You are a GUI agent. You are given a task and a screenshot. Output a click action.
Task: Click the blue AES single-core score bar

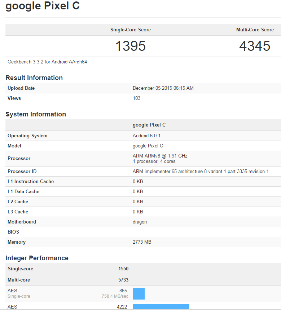pyautogui.click(x=139, y=294)
